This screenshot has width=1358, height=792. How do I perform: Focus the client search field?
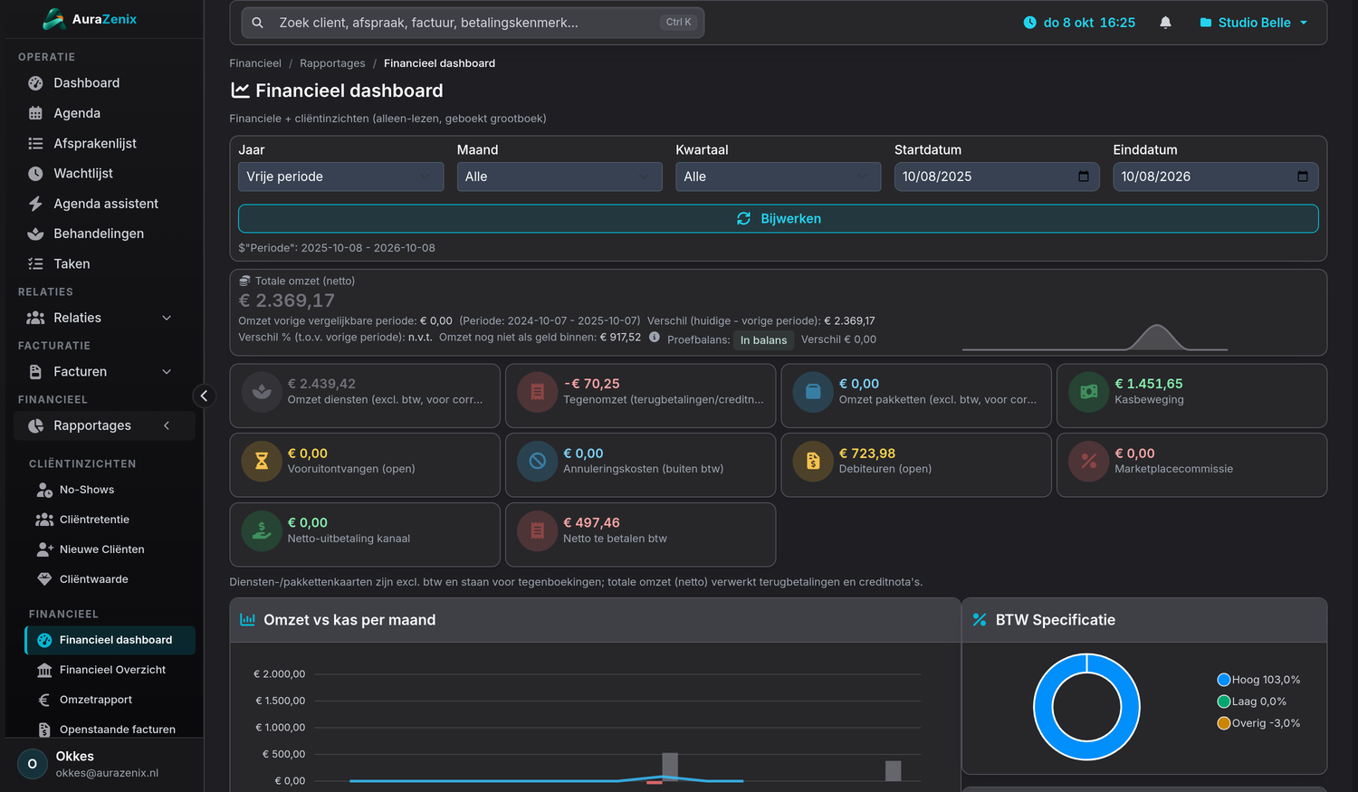click(x=473, y=23)
